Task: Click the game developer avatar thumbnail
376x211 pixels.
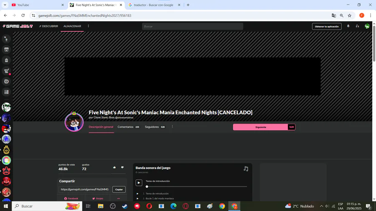Action: 74,122
